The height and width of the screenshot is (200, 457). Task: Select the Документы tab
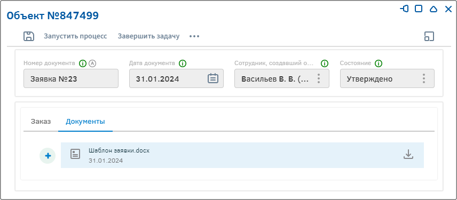pos(85,122)
